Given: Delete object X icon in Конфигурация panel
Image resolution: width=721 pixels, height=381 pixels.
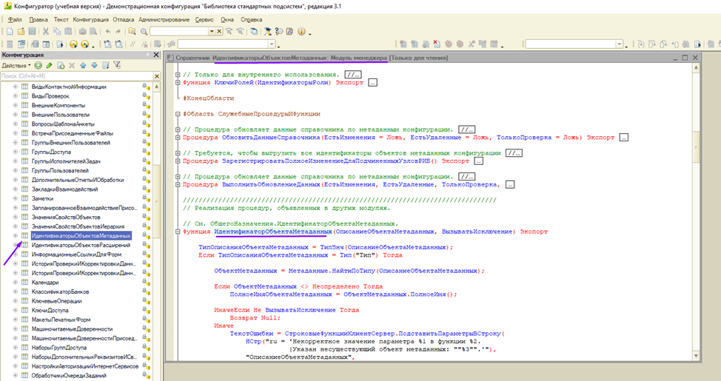Looking at the screenshot, I should click(72, 66).
